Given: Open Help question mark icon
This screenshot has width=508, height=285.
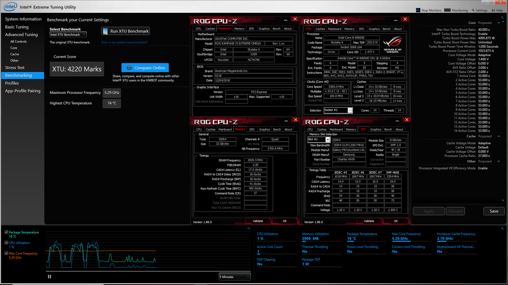Looking at the screenshot, I should click(493, 10).
